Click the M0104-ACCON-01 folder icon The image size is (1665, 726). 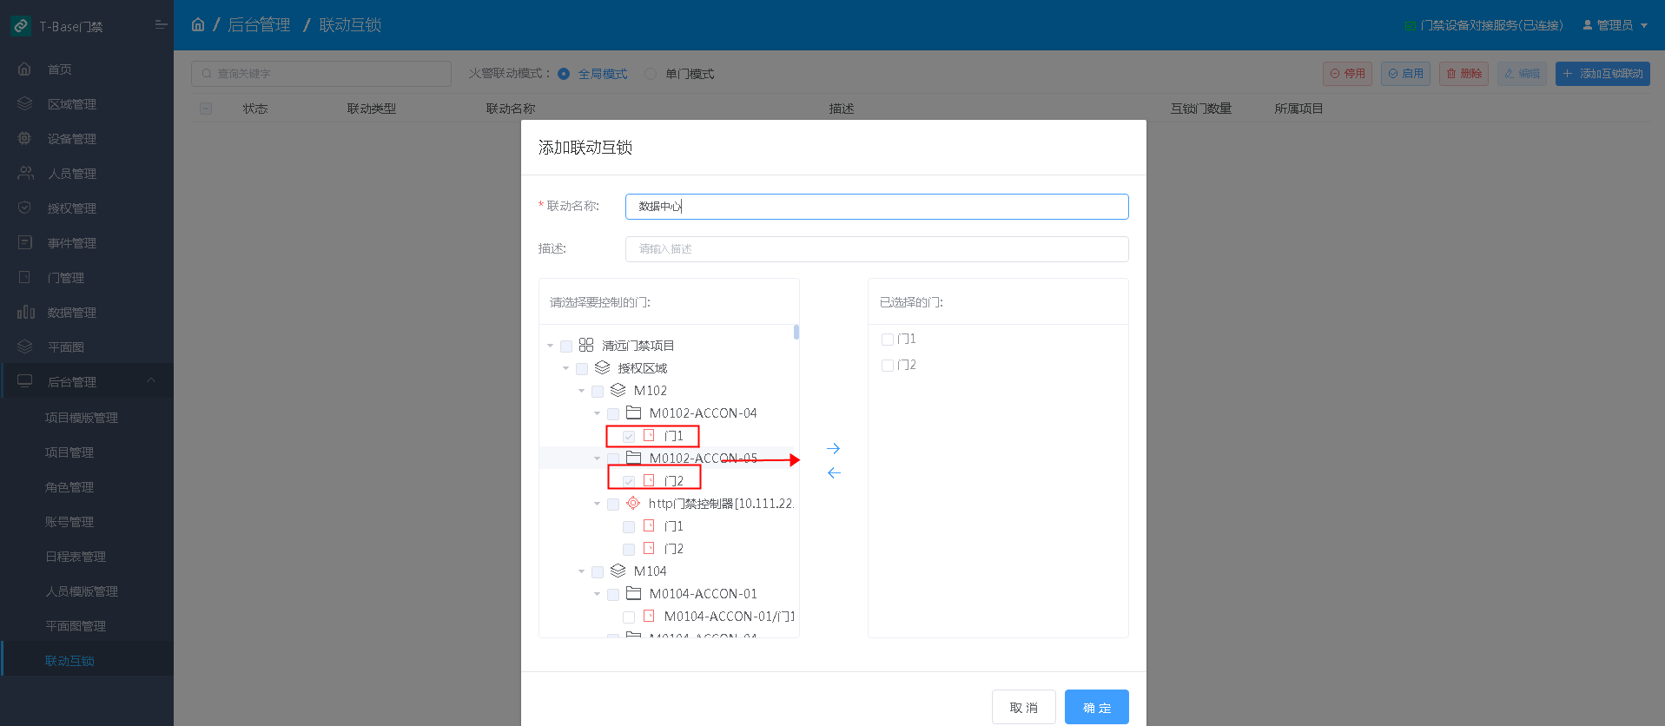[633, 593]
